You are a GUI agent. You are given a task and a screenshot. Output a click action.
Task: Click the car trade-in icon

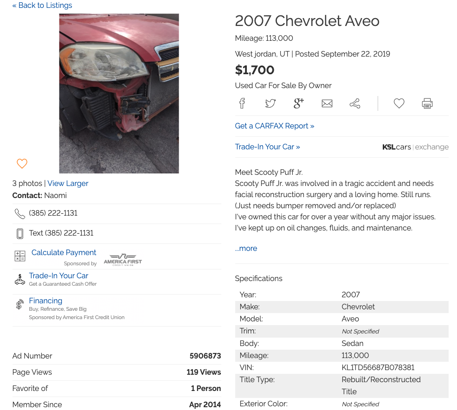pyautogui.click(x=20, y=279)
